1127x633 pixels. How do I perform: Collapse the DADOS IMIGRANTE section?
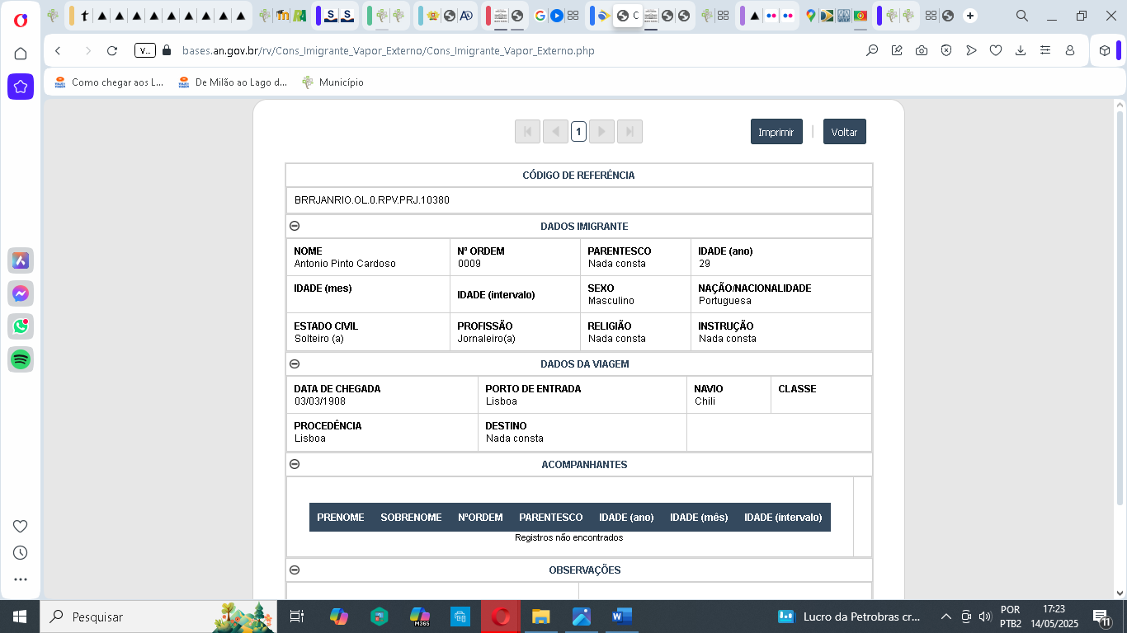point(295,226)
